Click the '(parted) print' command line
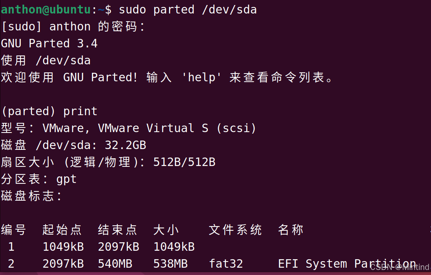Image resolution: width=431 pixels, height=275 pixels. click(x=49, y=111)
